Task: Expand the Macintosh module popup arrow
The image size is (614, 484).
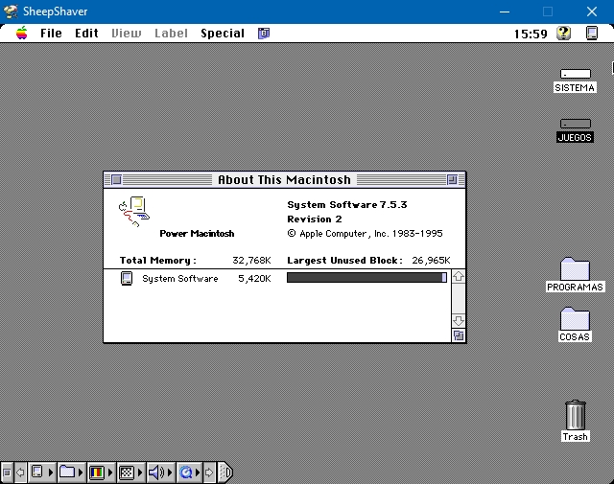Action: pos(51,472)
